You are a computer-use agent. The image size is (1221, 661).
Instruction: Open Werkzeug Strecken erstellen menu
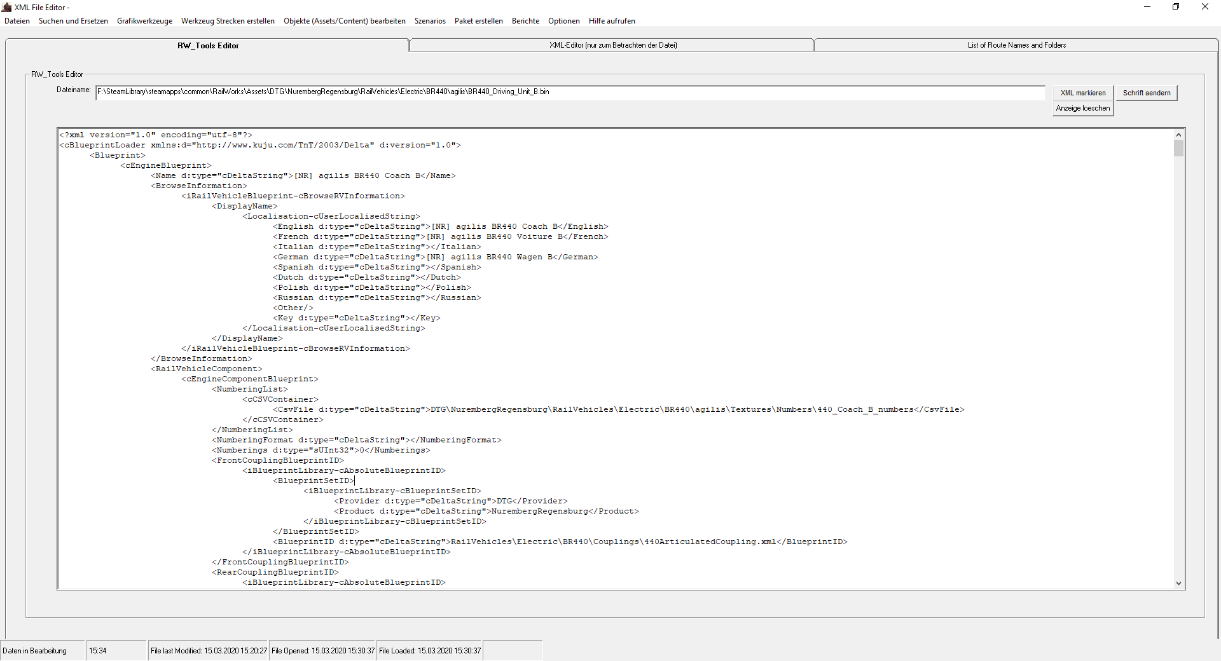[228, 21]
